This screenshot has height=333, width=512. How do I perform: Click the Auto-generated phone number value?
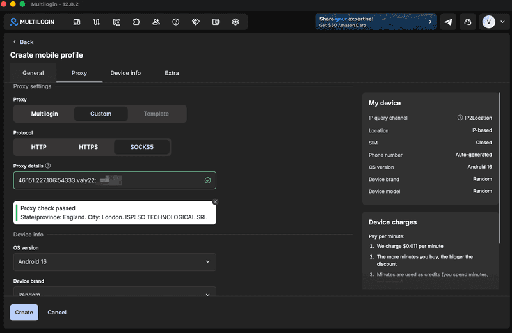pos(474,155)
